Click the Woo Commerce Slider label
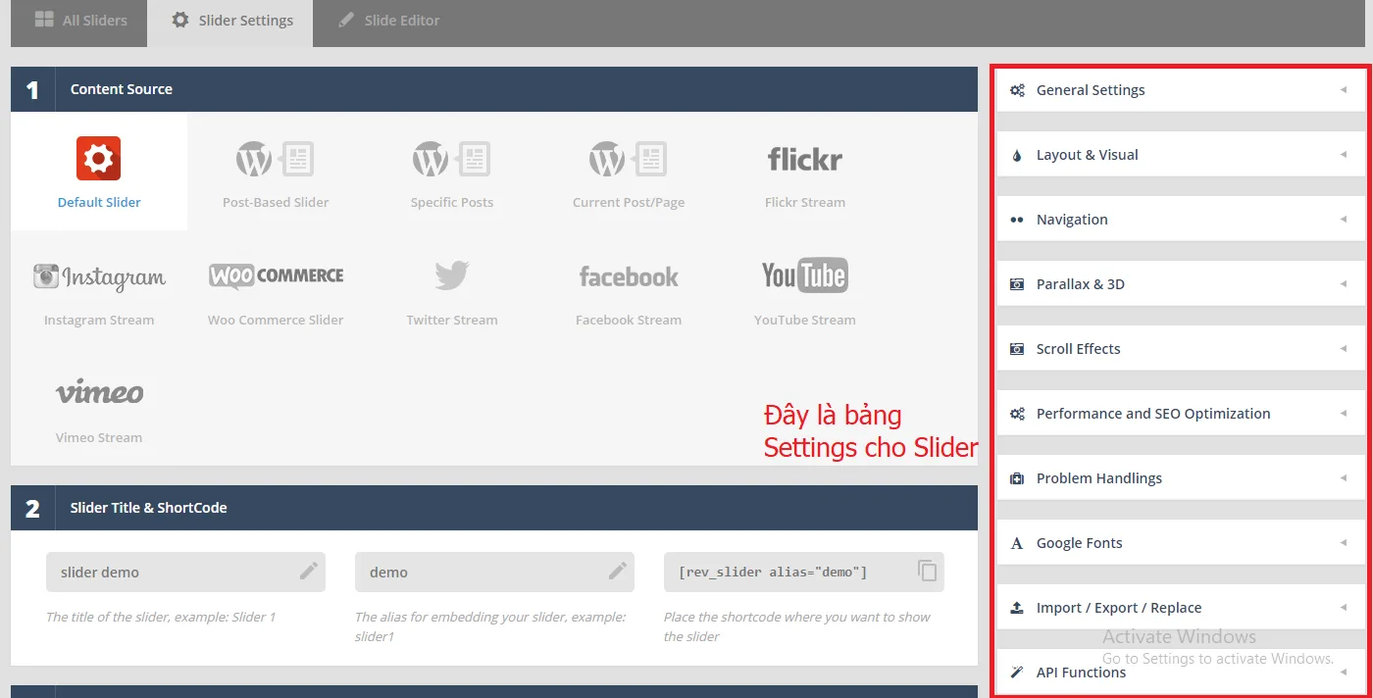 pos(276,320)
